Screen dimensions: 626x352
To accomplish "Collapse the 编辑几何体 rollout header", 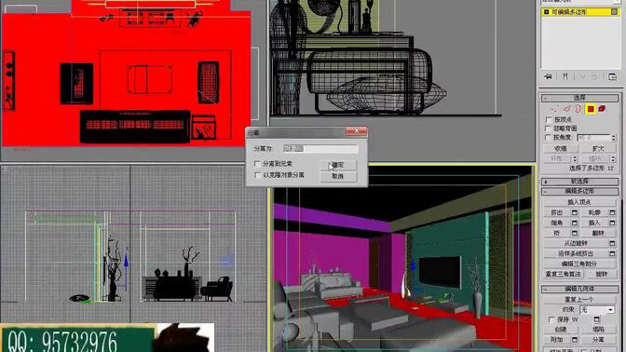I will [579, 289].
